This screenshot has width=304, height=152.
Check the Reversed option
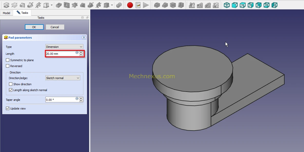[8, 66]
